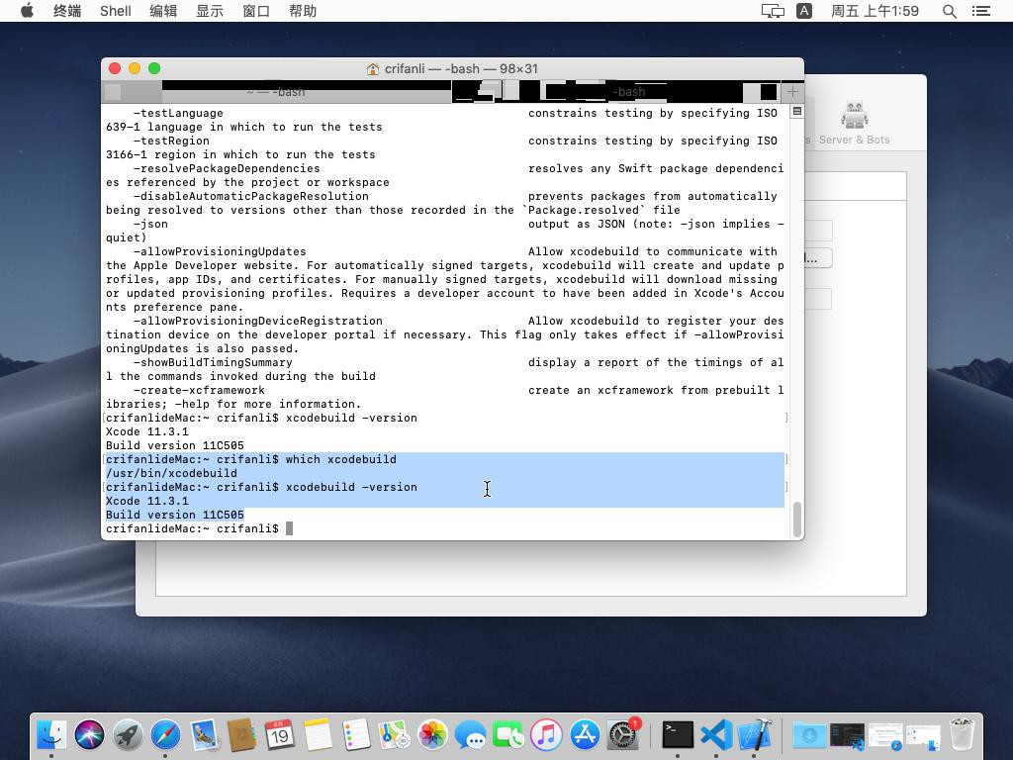Open Launchpad rocket icon in Dock
This screenshot has height=760, width=1013.
pyautogui.click(x=128, y=735)
